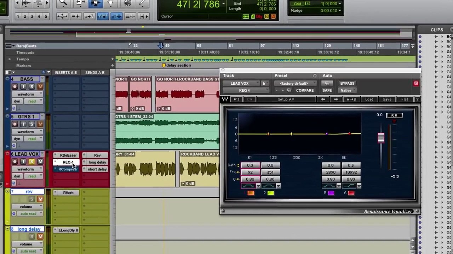Viewport: 453px width, 254px height.
Task: Click BYPASS in the plugin window
Action: pyautogui.click(x=347, y=84)
